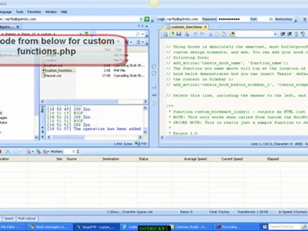
Task: Open the view columns dropdown in browser toolbar
Action: coord(143,42)
